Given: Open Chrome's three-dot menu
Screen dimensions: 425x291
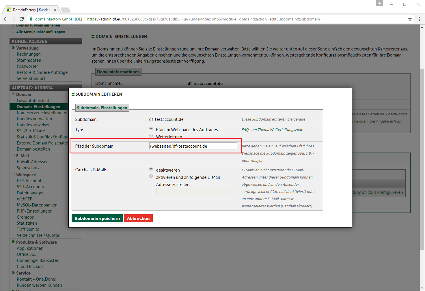Looking at the screenshot, I should point(420,19).
